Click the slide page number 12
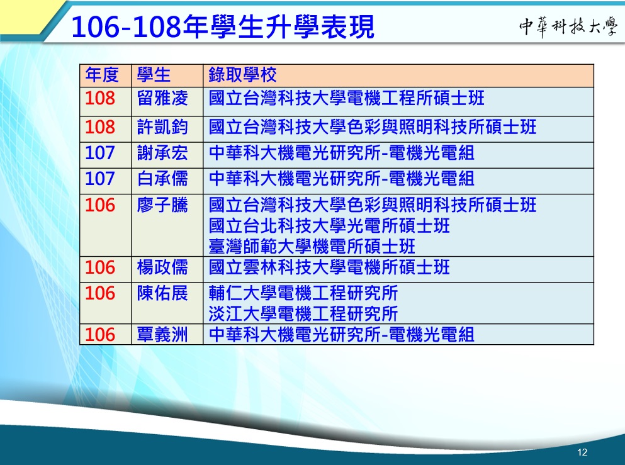The height and width of the screenshot is (465, 625). [582, 452]
